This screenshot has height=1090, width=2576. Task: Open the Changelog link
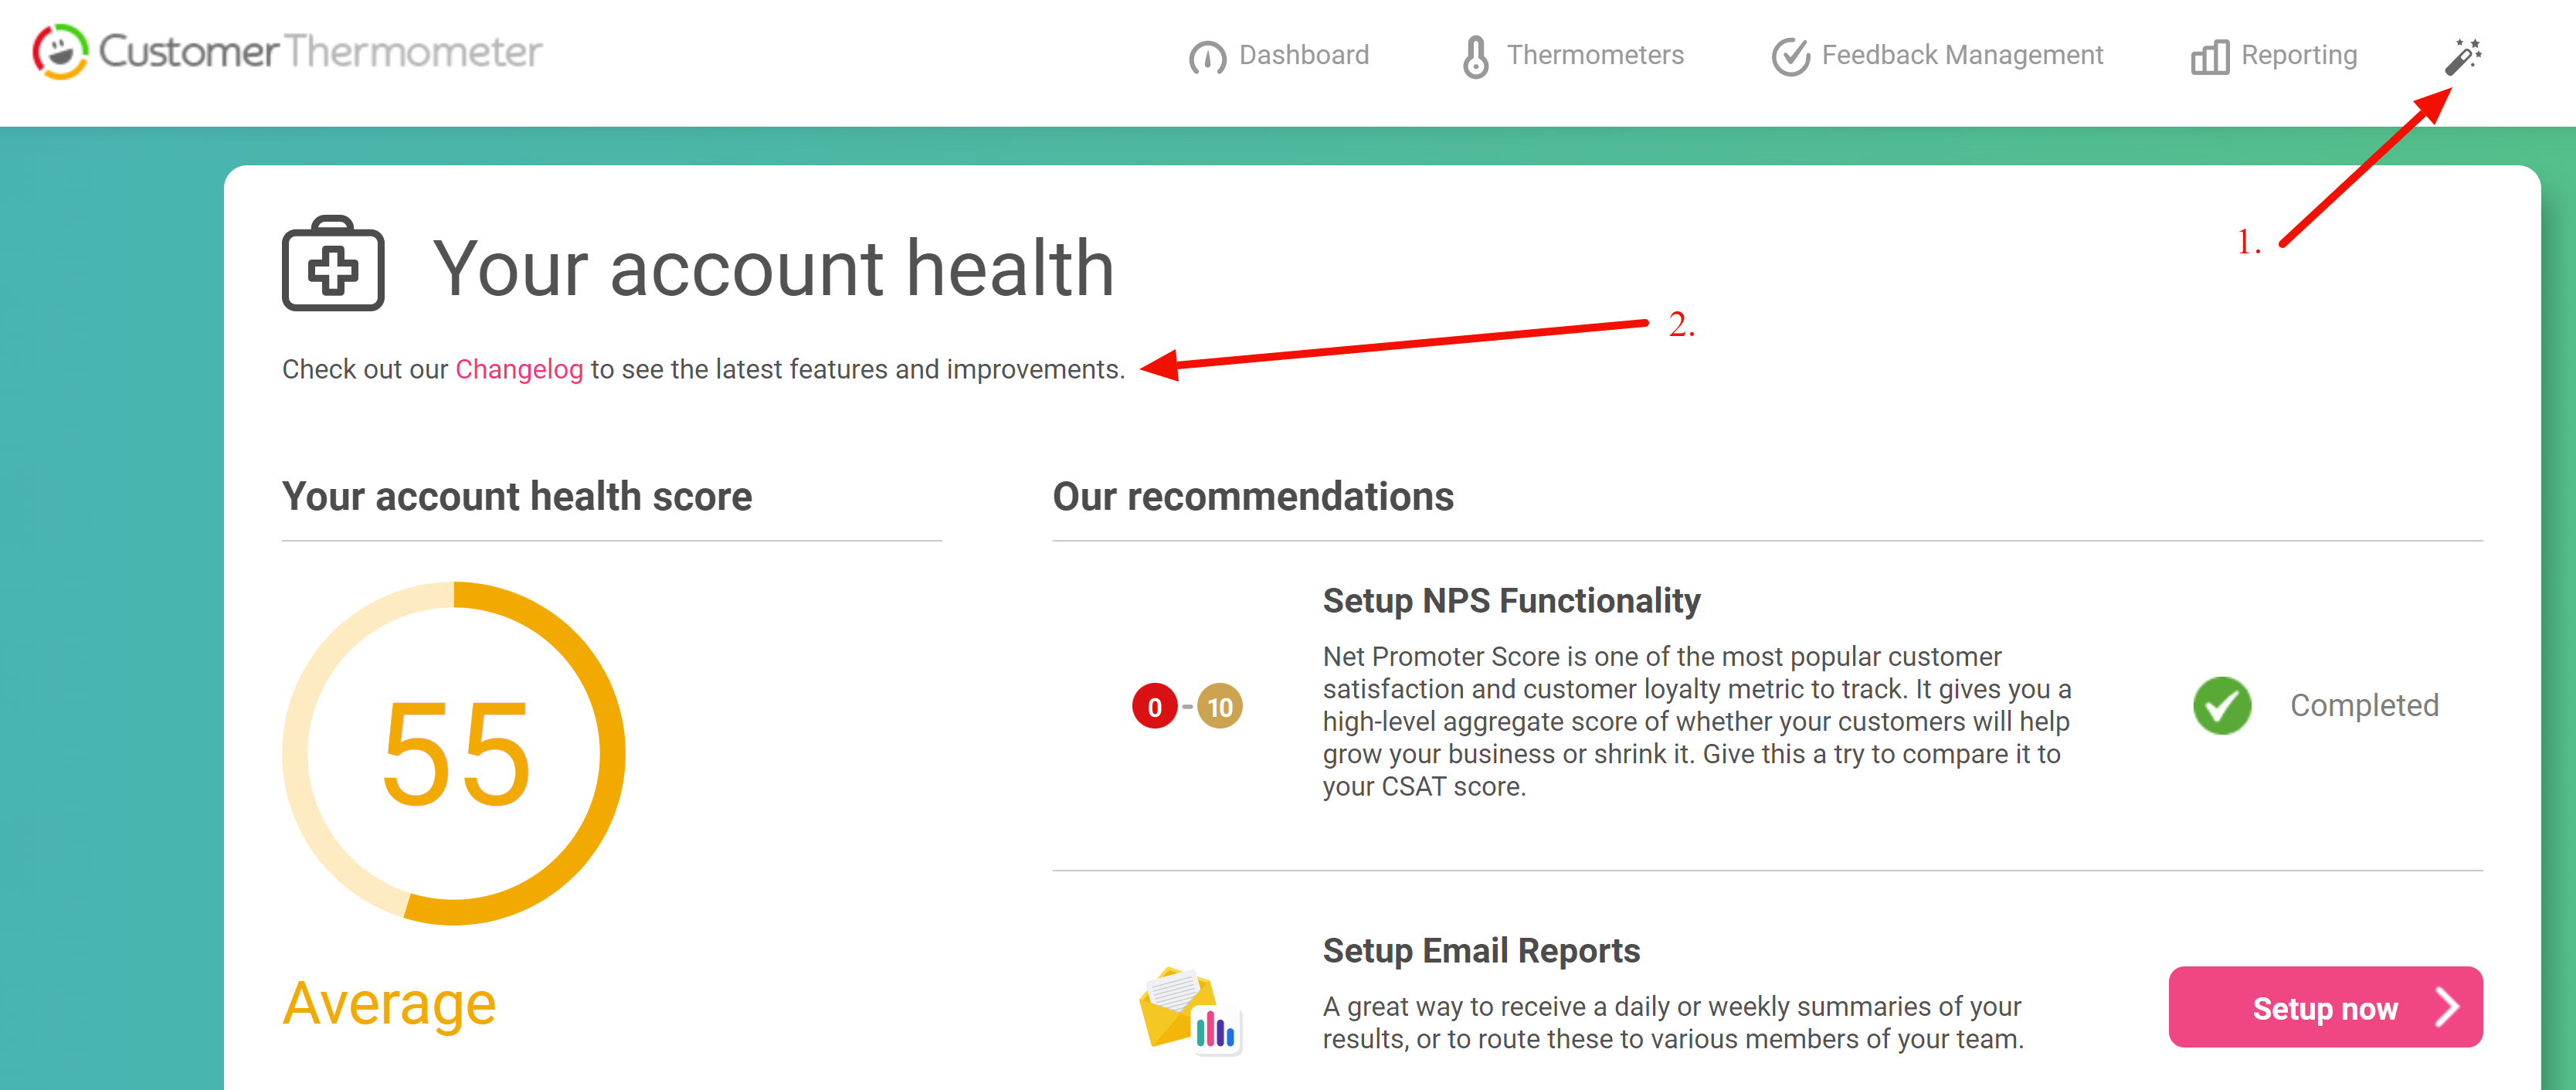coord(519,370)
